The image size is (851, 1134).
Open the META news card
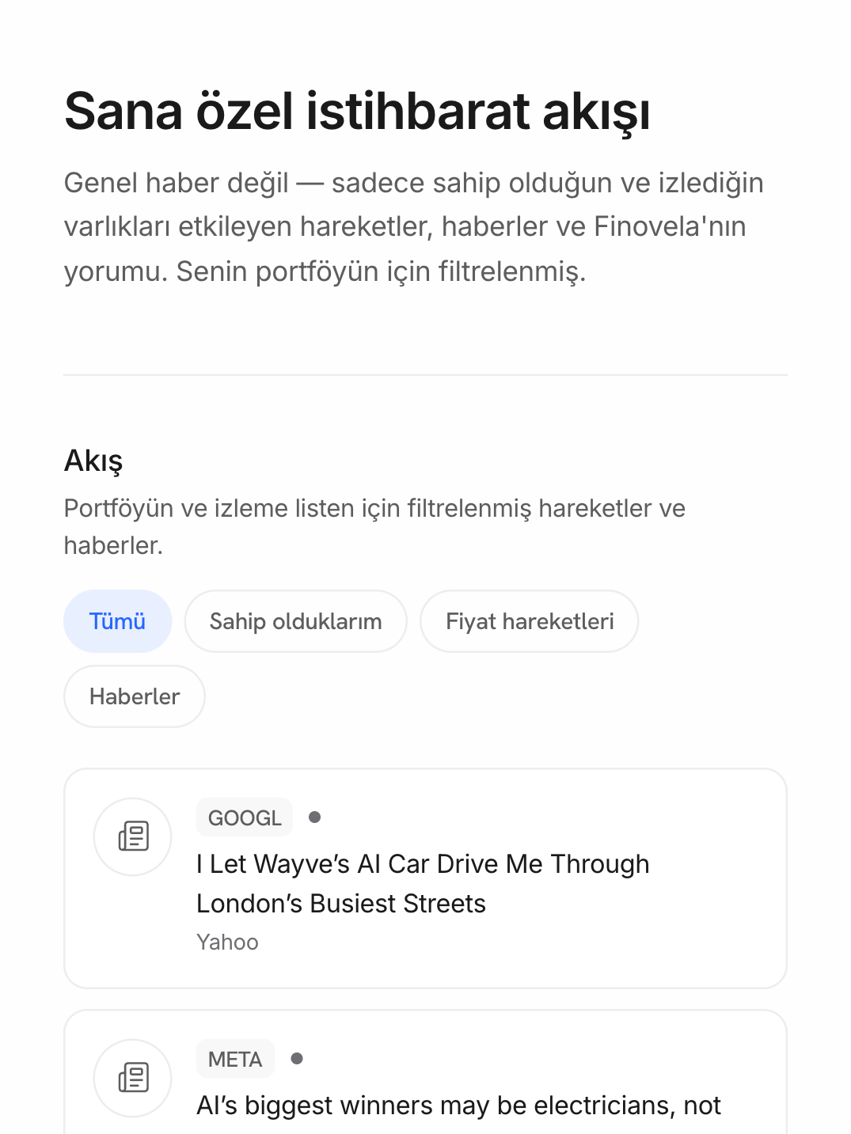[425, 1071]
